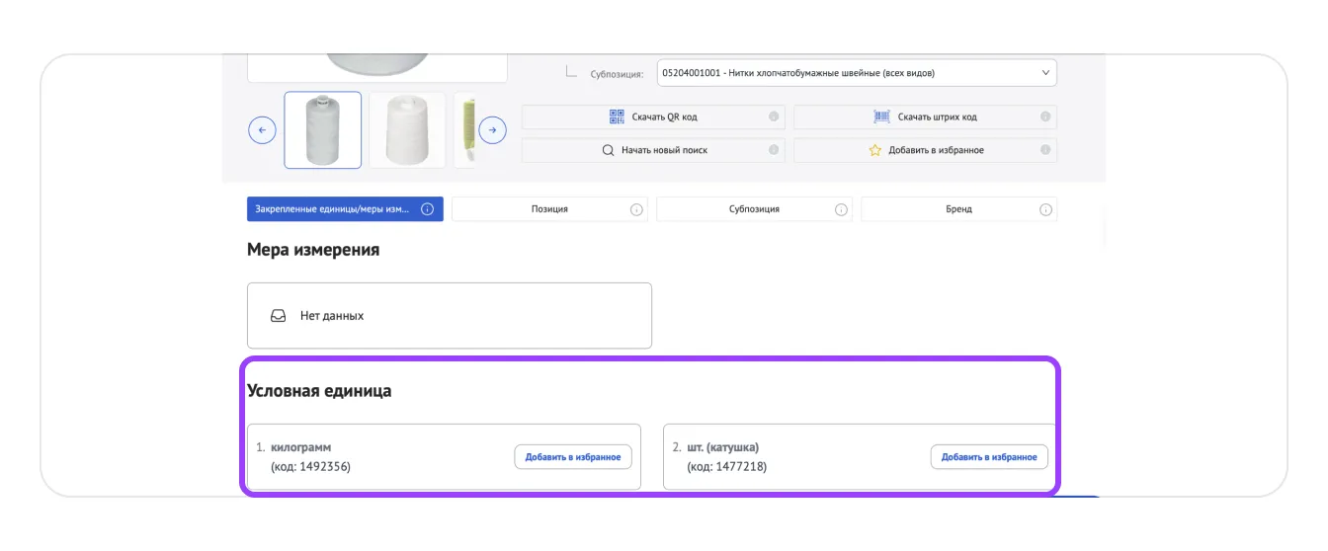Select the second white spool thumbnail

click(407, 130)
